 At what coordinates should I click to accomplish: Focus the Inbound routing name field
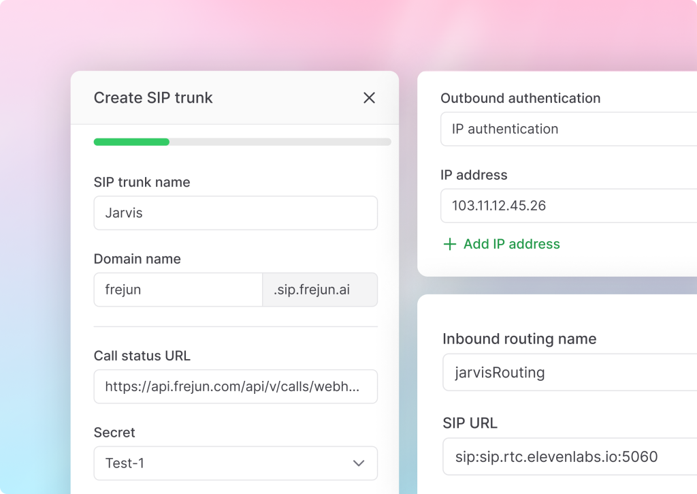click(569, 373)
